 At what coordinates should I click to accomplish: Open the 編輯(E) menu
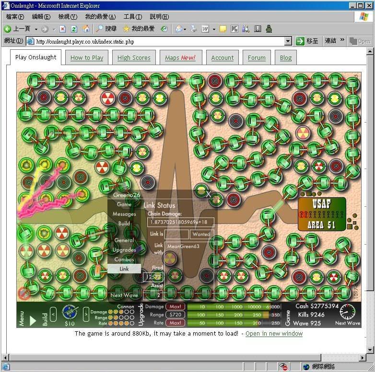click(x=41, y=16)
